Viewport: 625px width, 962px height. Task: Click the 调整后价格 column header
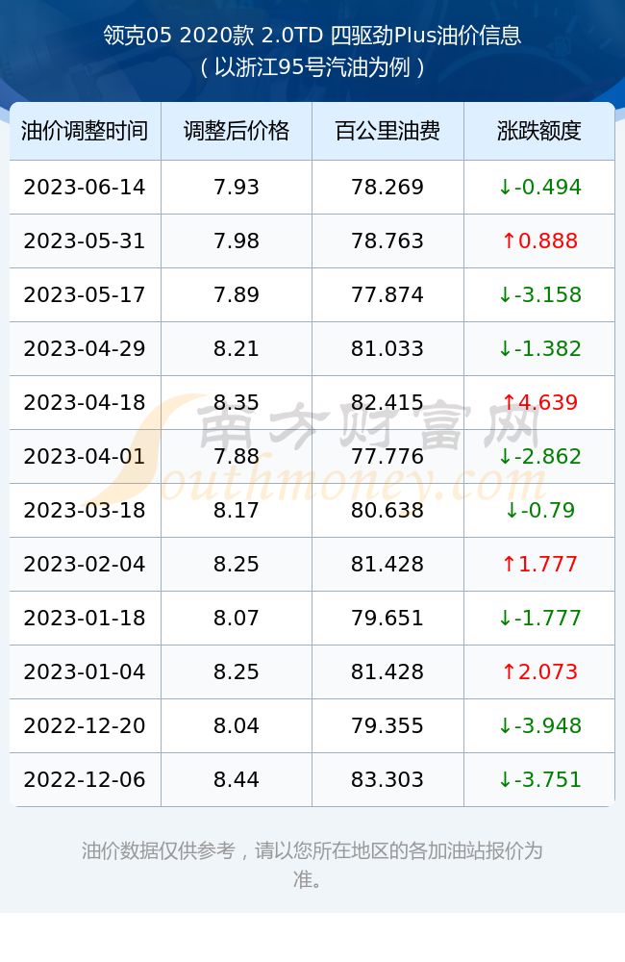237,131
